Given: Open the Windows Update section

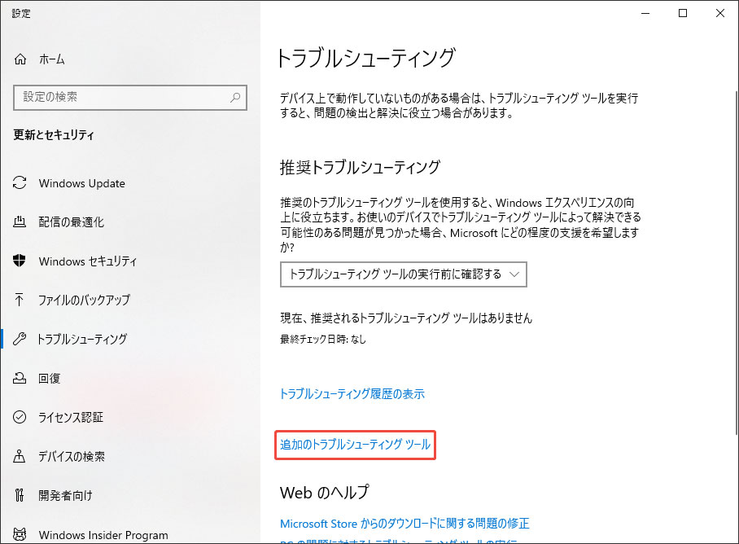Looking at the screenshot, I should pyautogui.click(x=82, y=183).
